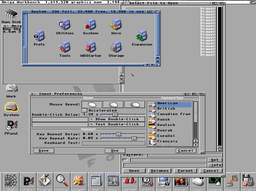256x191 pixels.
Task: Click the Volumes button in file dialog
Action: [160, 171]
